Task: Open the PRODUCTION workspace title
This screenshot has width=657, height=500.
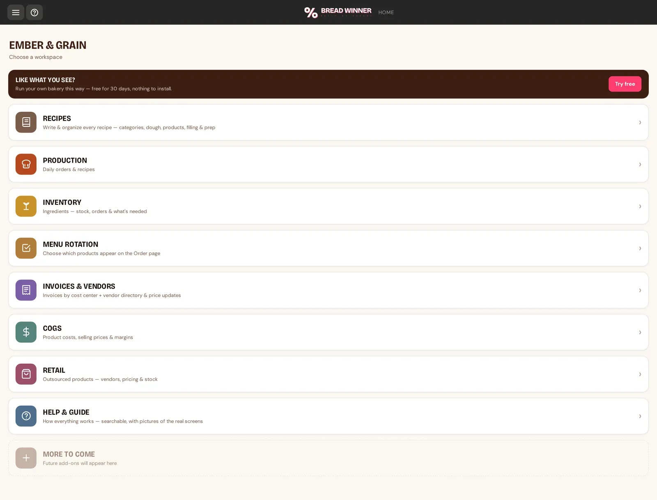Action: (65, 160)
